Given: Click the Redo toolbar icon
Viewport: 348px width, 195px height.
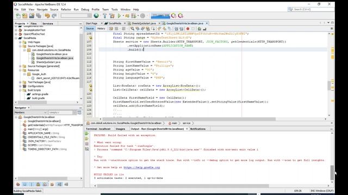Looking at the screenshot, I should [x=54, y=16].
